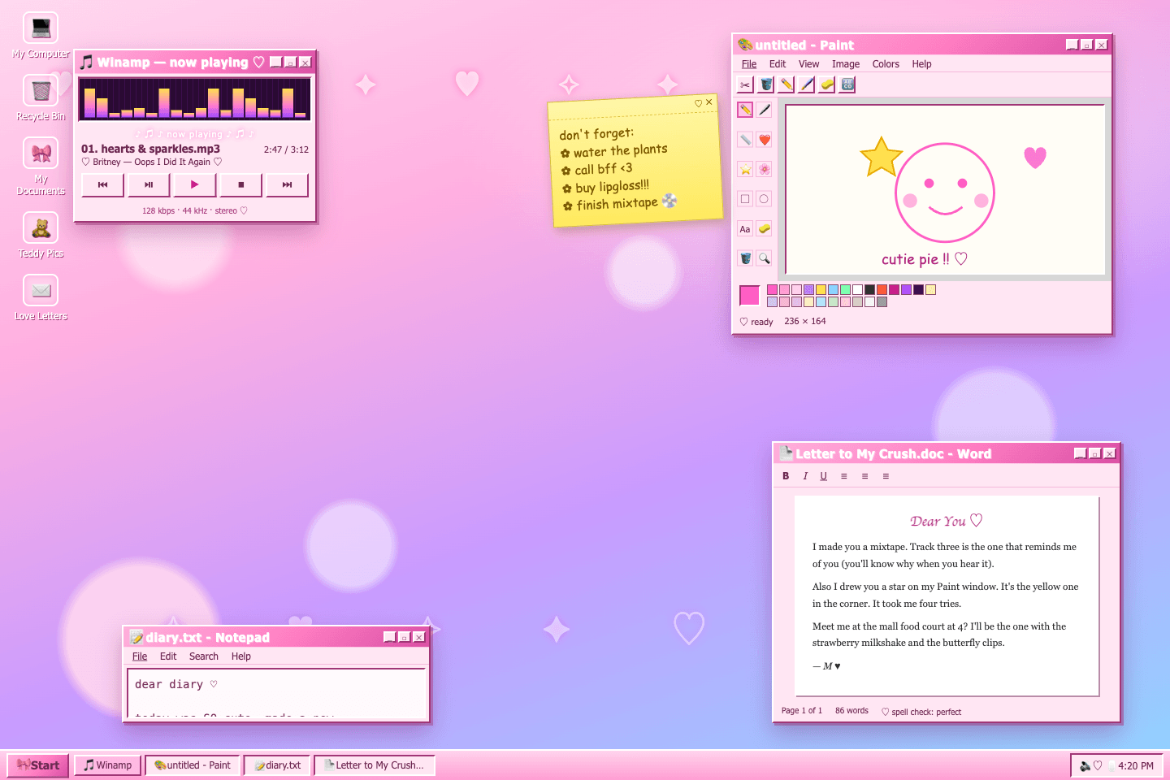The width and height of the screenshot is (1170, 780).
Task: Click the pink Play button in Winamp
Action: (x=194, y=184)
